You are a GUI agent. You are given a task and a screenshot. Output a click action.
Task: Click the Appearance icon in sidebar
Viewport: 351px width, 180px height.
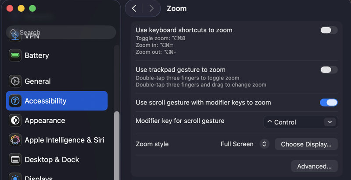[x=15, y=121]
